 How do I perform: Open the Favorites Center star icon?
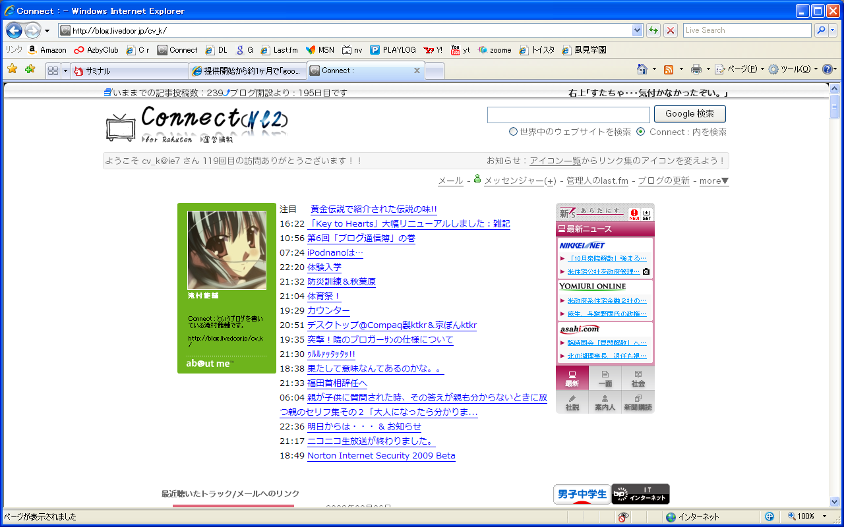[12, 69]
